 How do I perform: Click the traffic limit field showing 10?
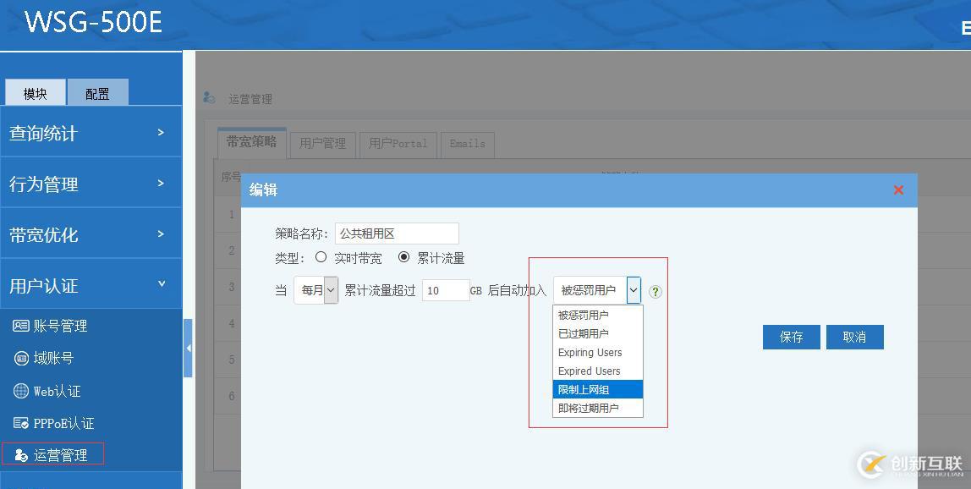pyautogui.click(x=446, y=290)
